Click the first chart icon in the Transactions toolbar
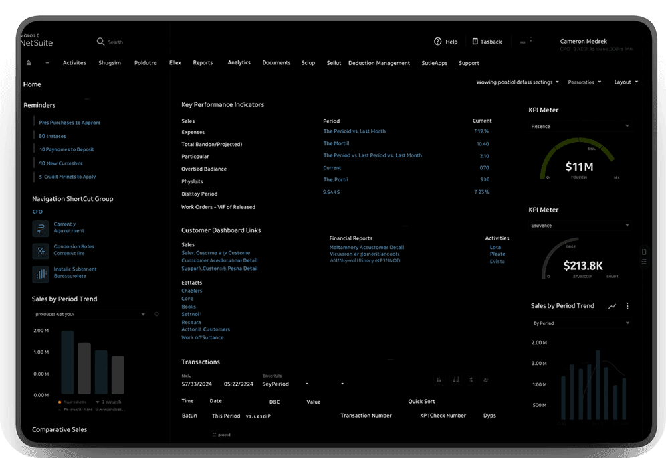 point(439,380)
